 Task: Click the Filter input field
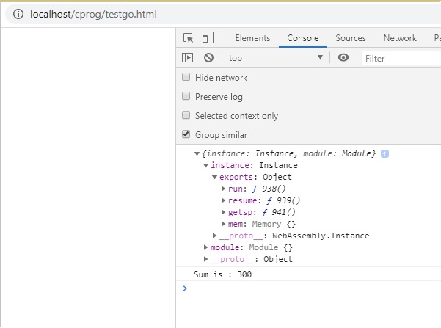[x=400, y=58]
